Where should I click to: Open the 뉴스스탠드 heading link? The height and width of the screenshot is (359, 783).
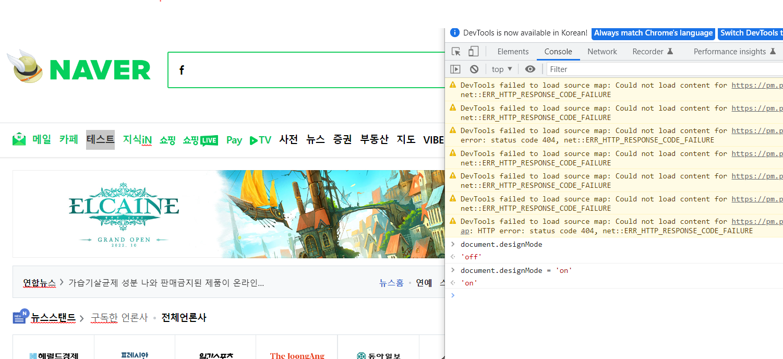pos(53,318)
